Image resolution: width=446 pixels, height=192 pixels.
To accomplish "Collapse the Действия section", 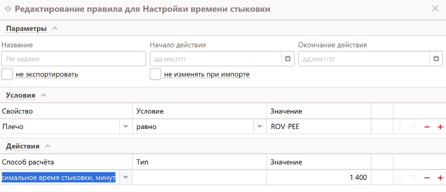I will (x=48, y=146).
